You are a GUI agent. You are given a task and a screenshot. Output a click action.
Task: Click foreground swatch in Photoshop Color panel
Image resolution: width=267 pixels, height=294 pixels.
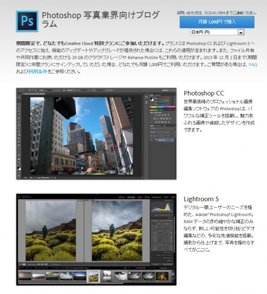click(151, 98)
